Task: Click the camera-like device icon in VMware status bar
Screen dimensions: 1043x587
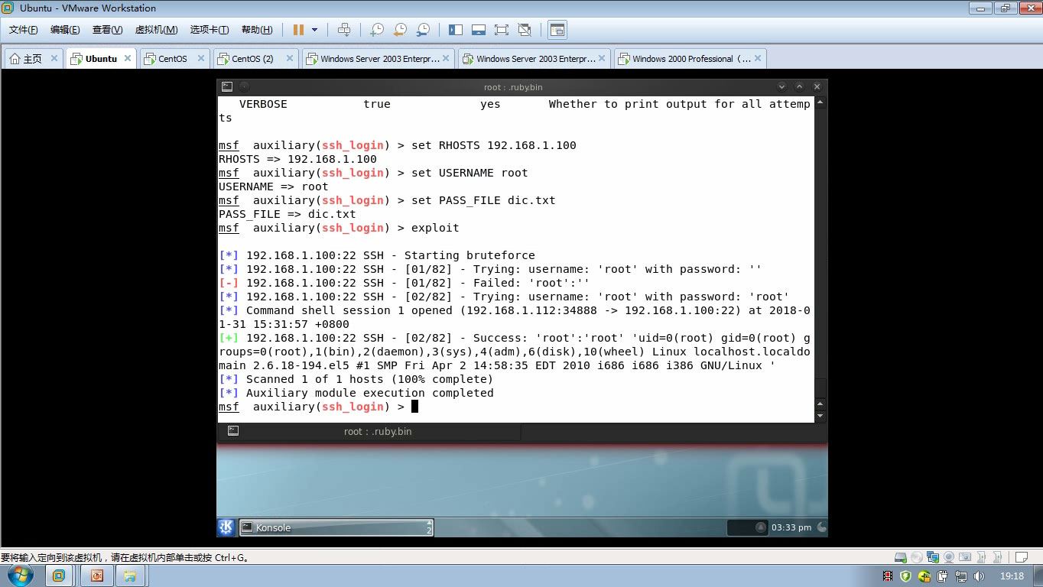Action: (x=965, y=557)
